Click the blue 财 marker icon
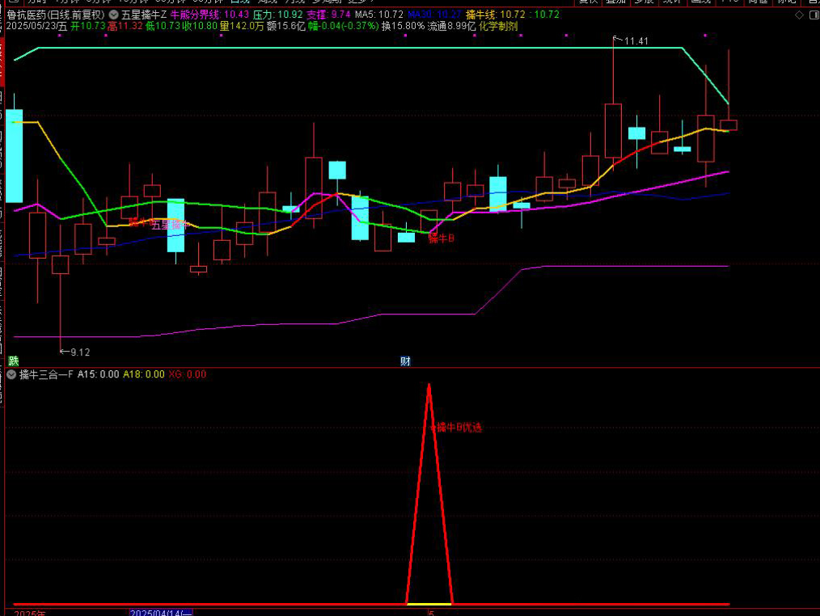Image resolution: width=820 pixels, height=616 pixels. [405, 361]
